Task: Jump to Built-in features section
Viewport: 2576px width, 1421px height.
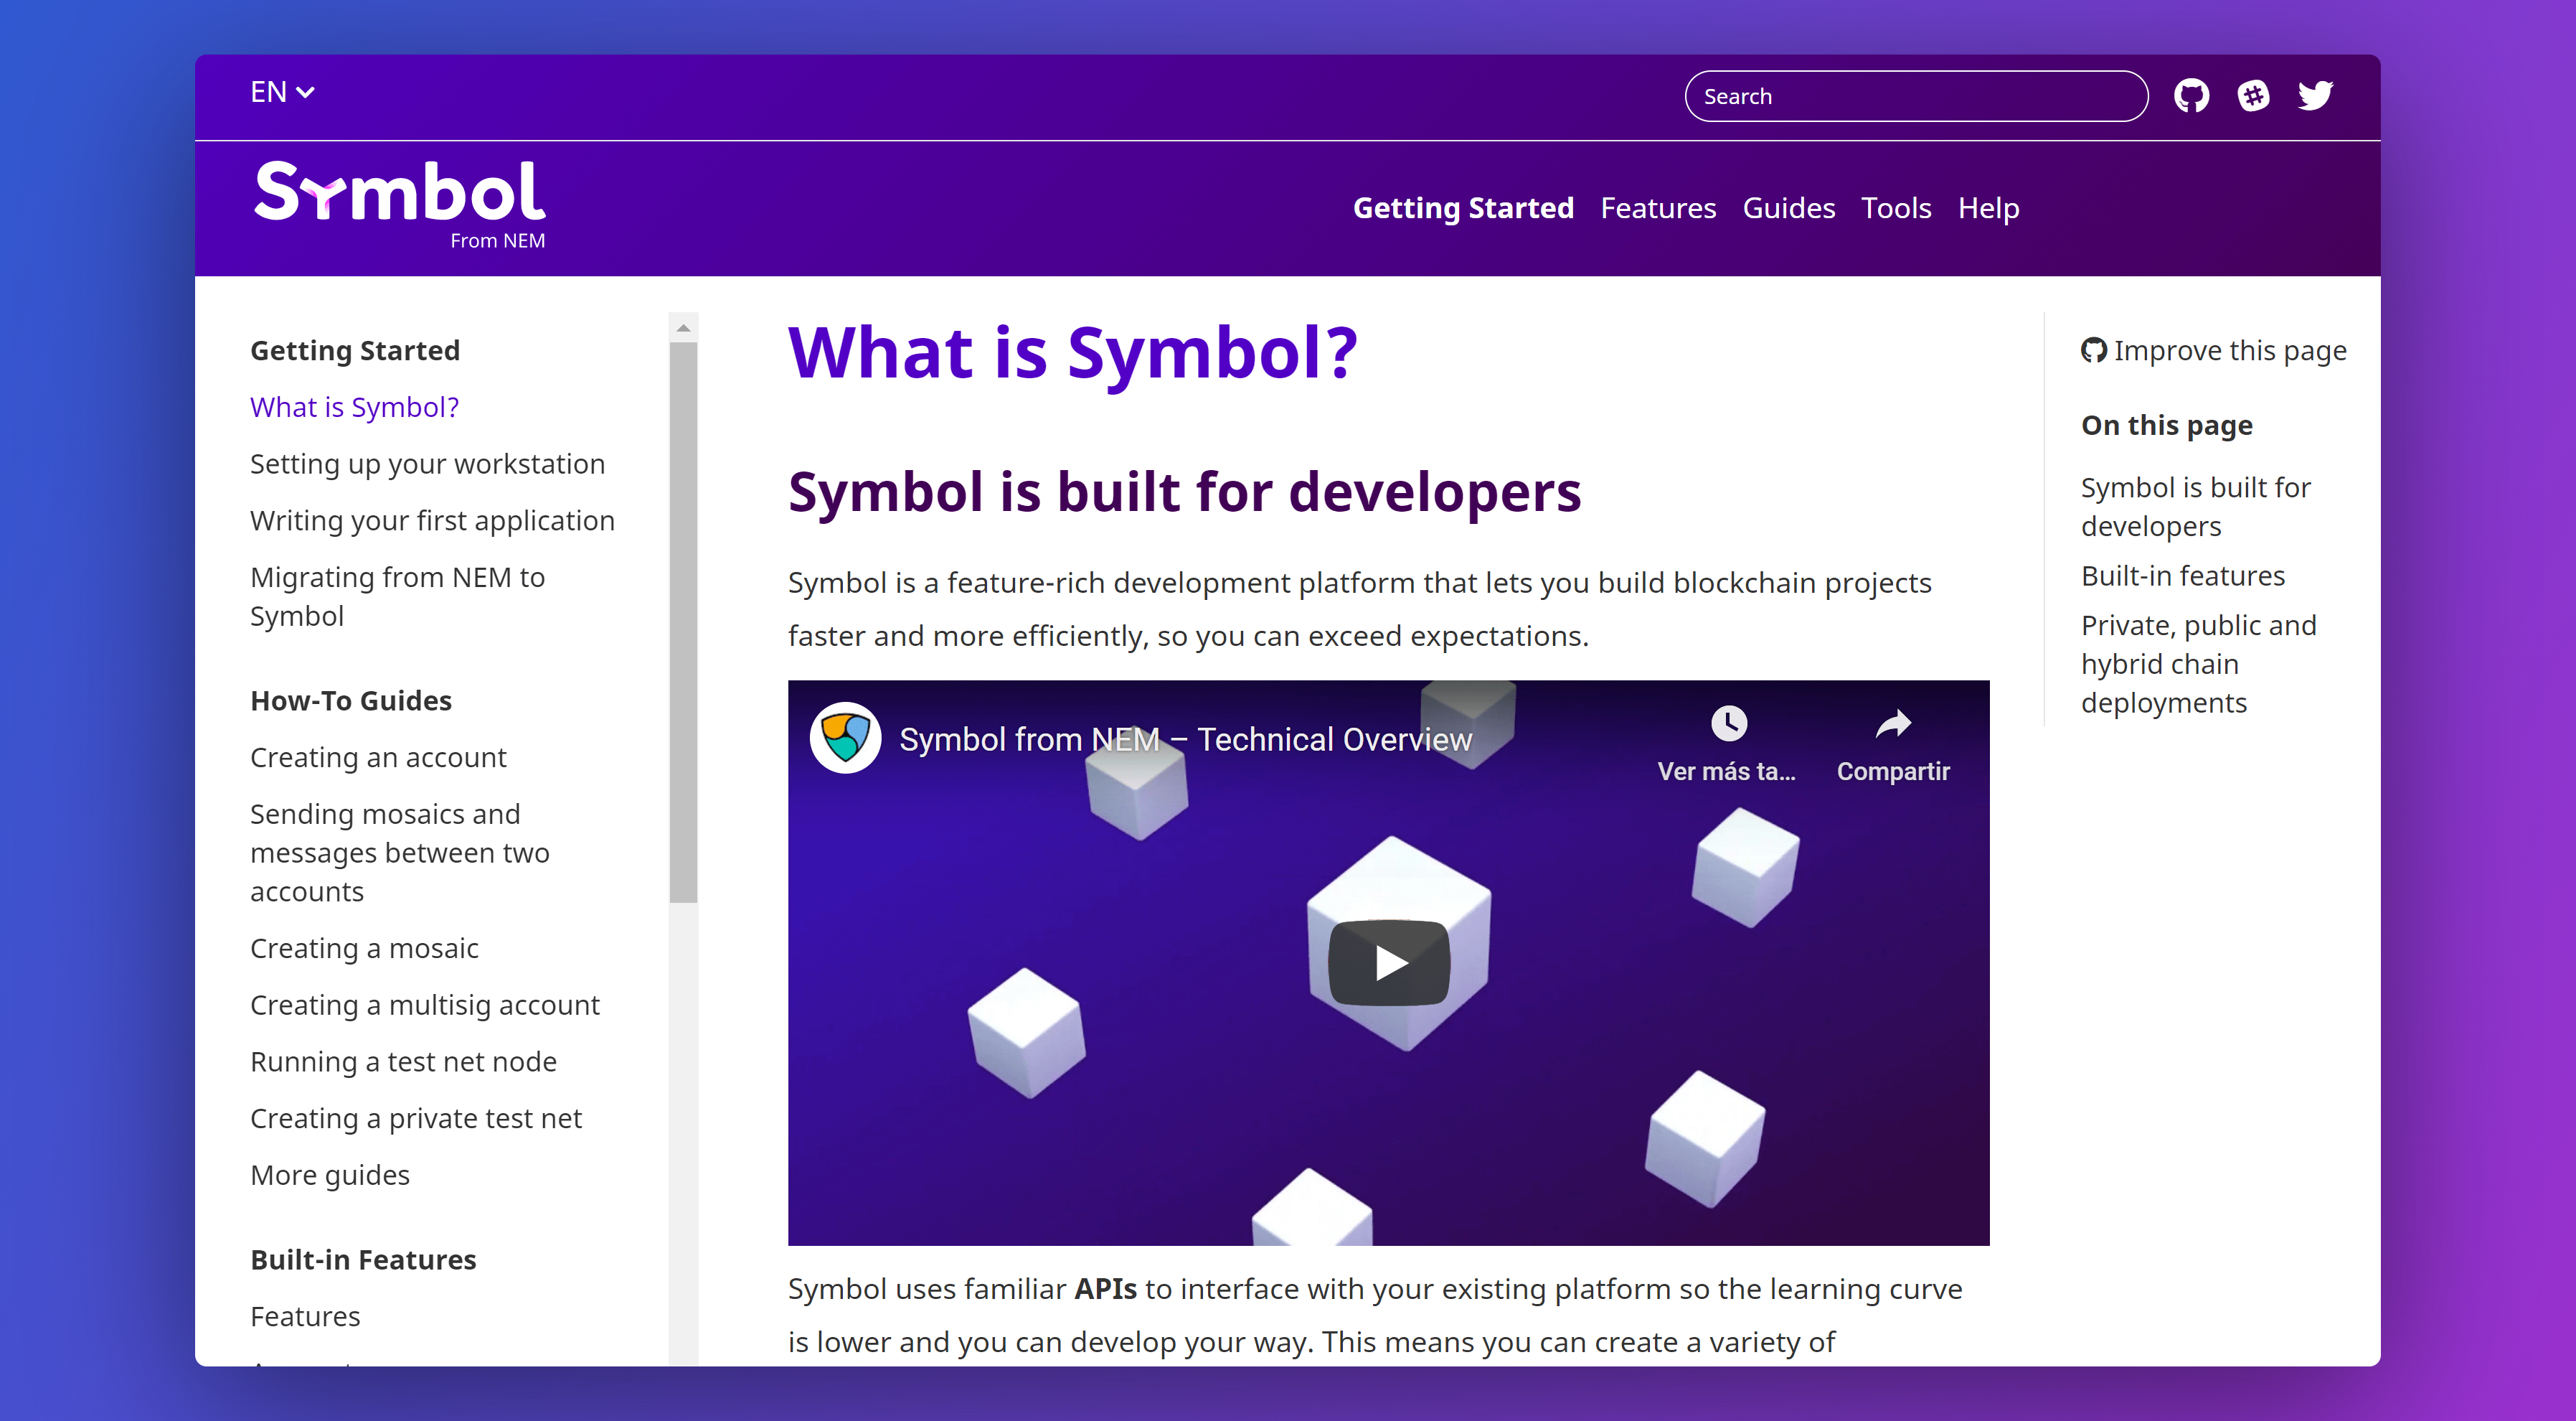Action: [2183, 576]
